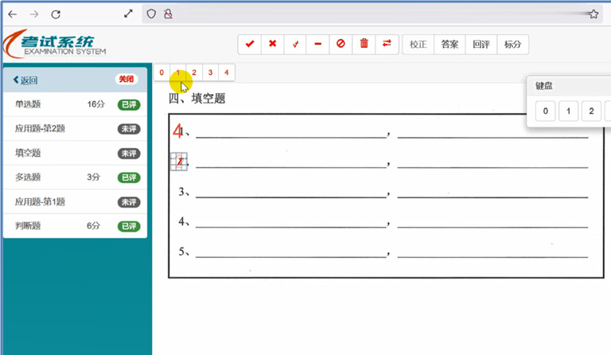Click the red checkmark (correct) tool

tap(250, 45)
